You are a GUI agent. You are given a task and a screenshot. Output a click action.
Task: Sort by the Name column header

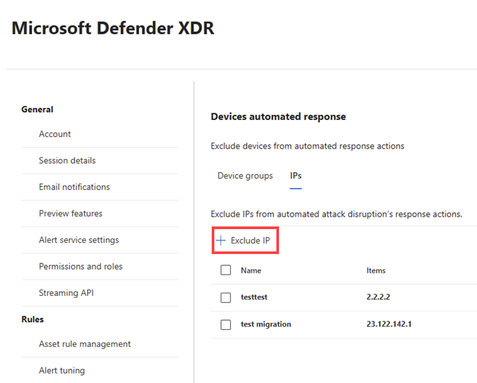251,270
